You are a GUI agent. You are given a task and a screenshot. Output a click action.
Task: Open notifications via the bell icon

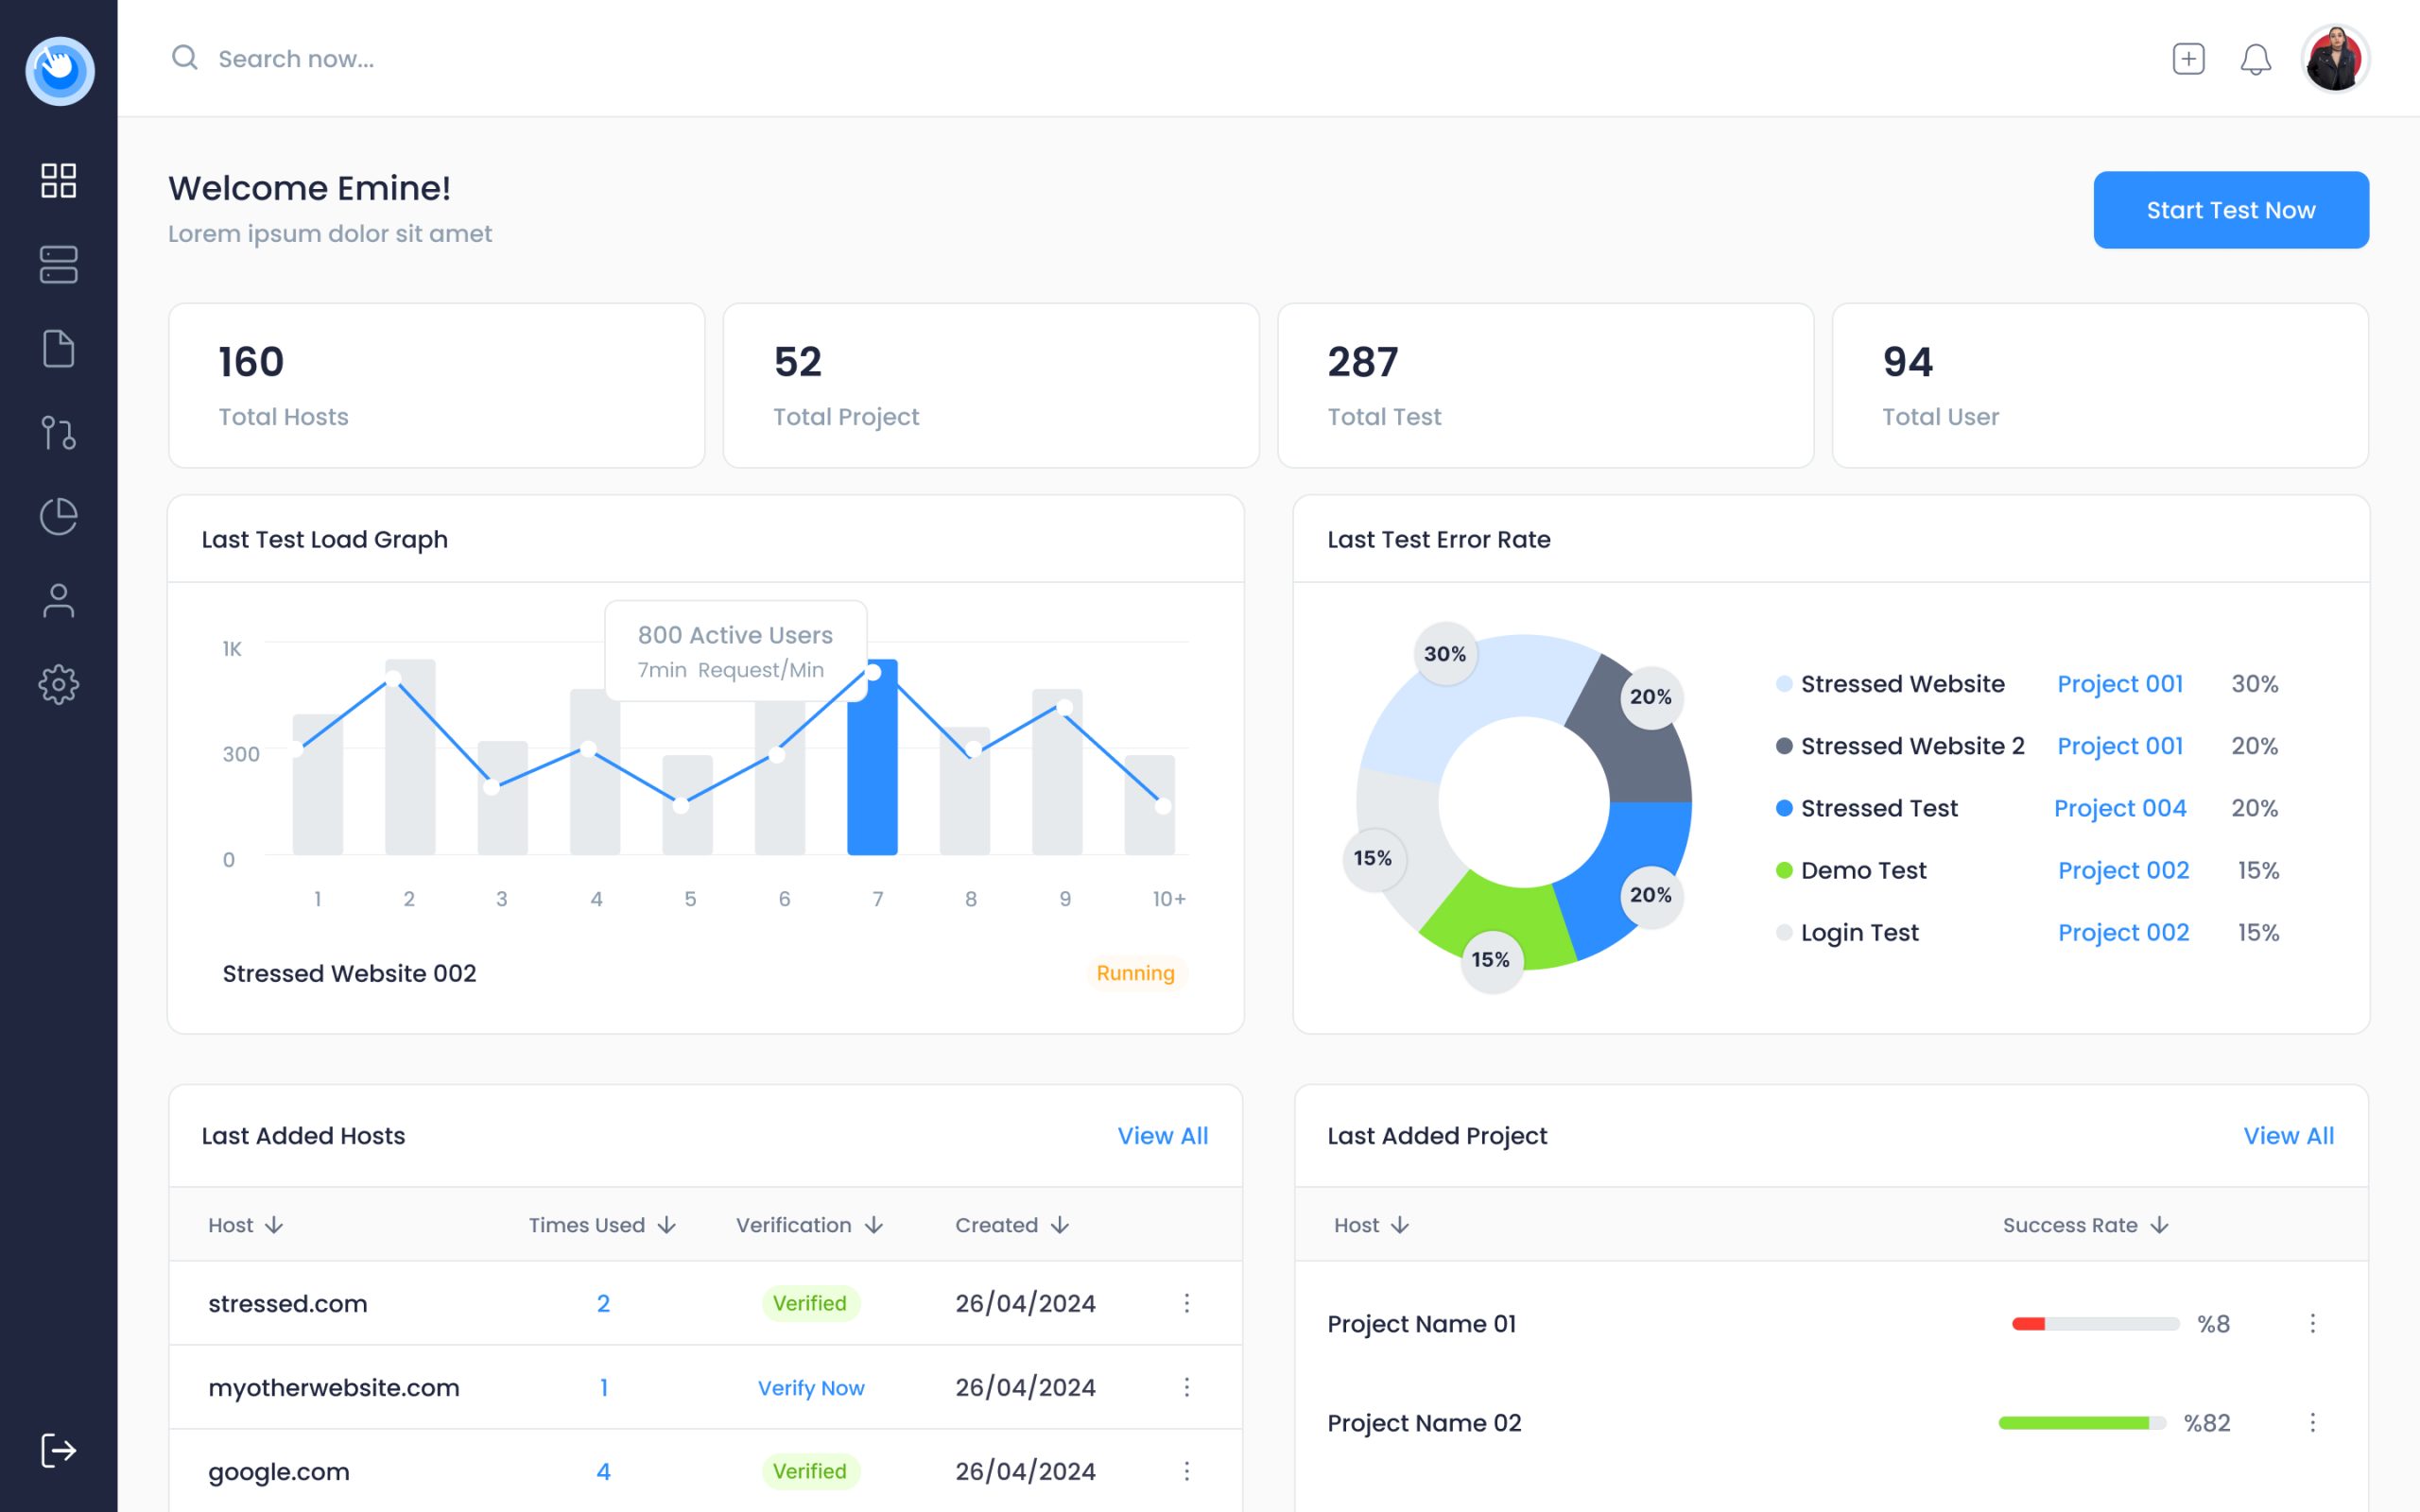click(2256, 59)
